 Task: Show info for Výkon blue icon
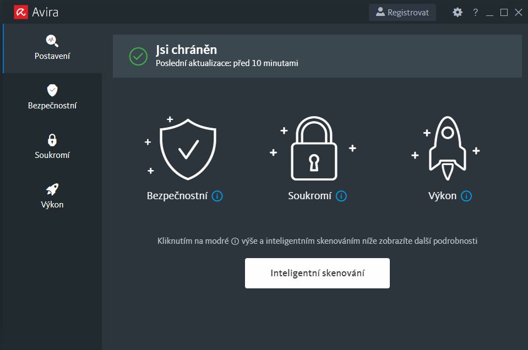click(x=467, y=196)
